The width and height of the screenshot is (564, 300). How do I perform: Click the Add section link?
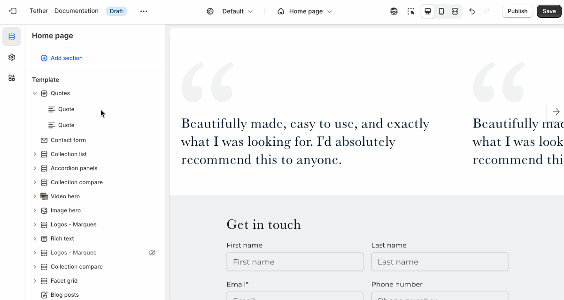tap(67, 58)
